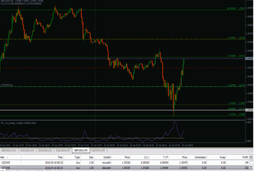The image size is (254, 171).
Task: Sort trades by the Size column
Action: point(91,157)
